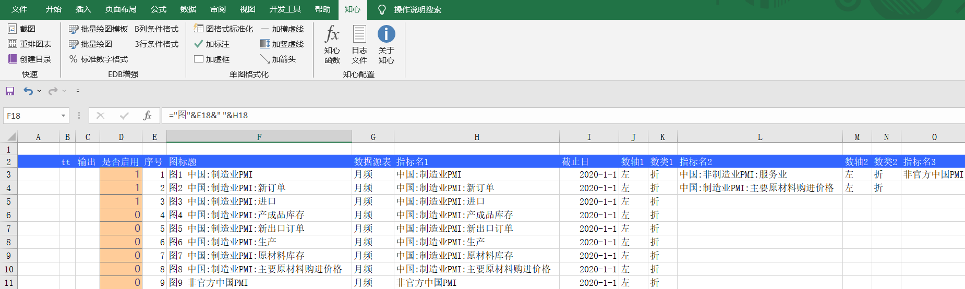The image size is (965, 289).
Task: Add horizontal dashed line with 加横虚线
Action: 282,29
